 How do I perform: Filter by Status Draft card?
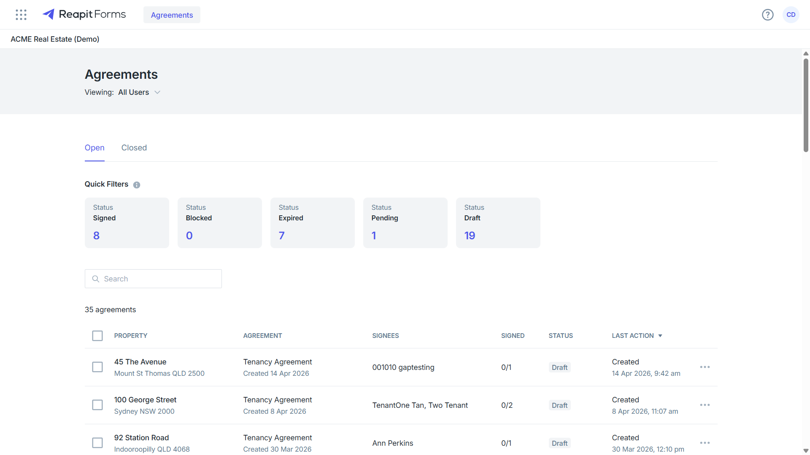(498, 223)
